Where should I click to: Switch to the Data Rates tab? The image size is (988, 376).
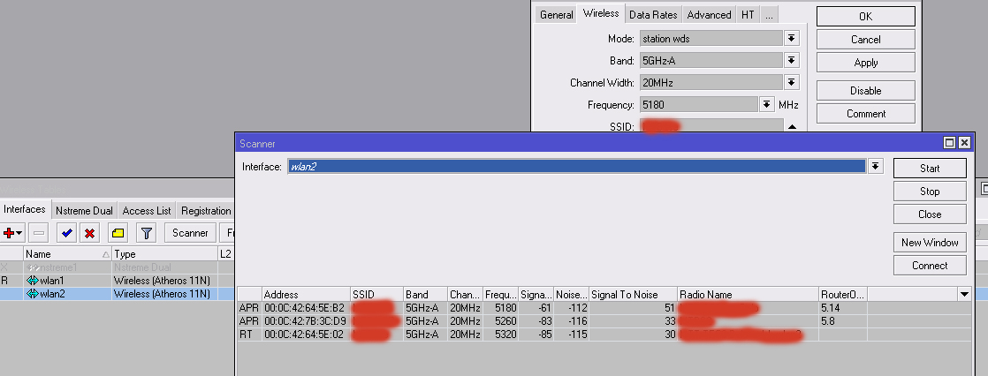click(x=653, y=14)
